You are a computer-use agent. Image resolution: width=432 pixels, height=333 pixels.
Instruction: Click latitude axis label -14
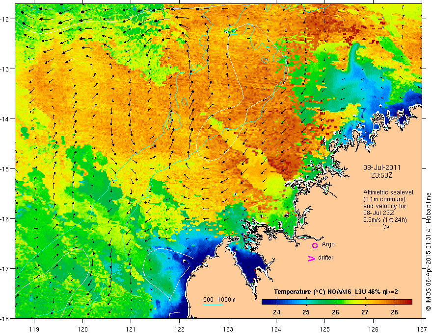coord(5,119)
